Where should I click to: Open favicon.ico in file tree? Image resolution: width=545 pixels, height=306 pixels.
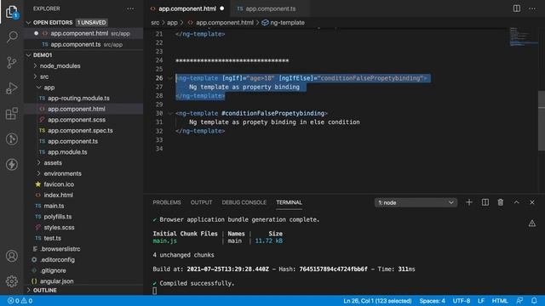83,184
